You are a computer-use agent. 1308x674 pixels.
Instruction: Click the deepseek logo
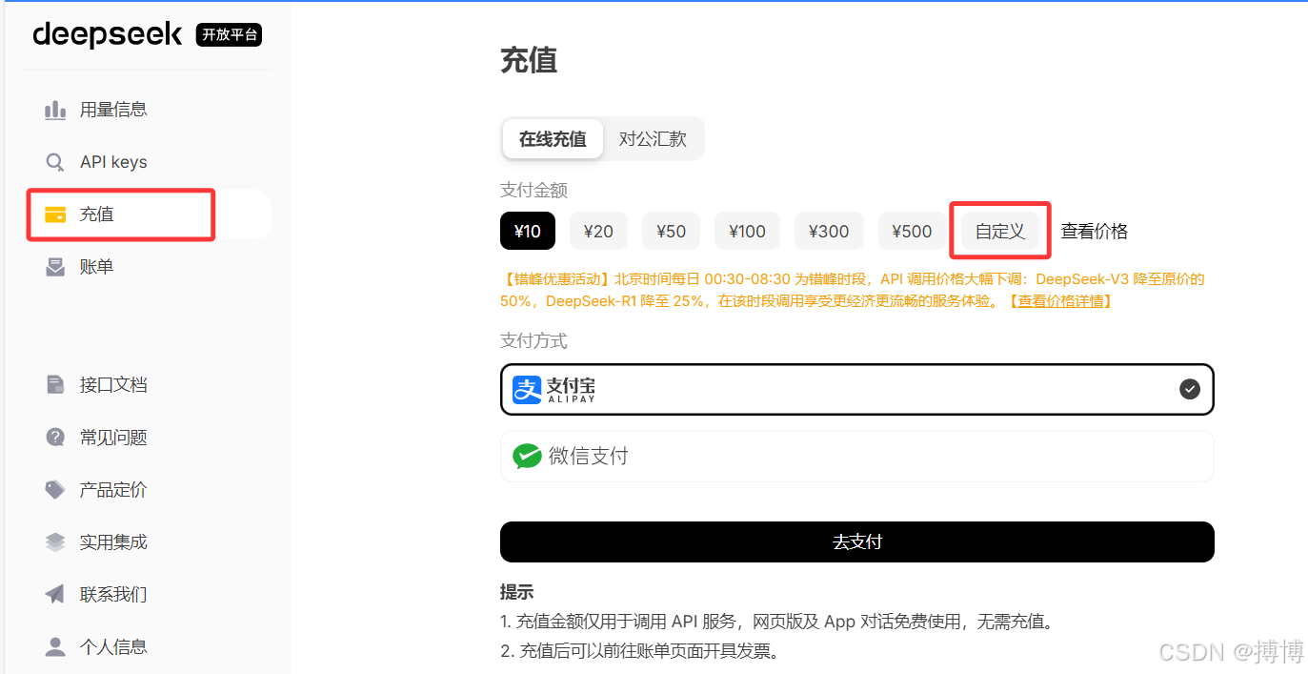coord(108,34)
